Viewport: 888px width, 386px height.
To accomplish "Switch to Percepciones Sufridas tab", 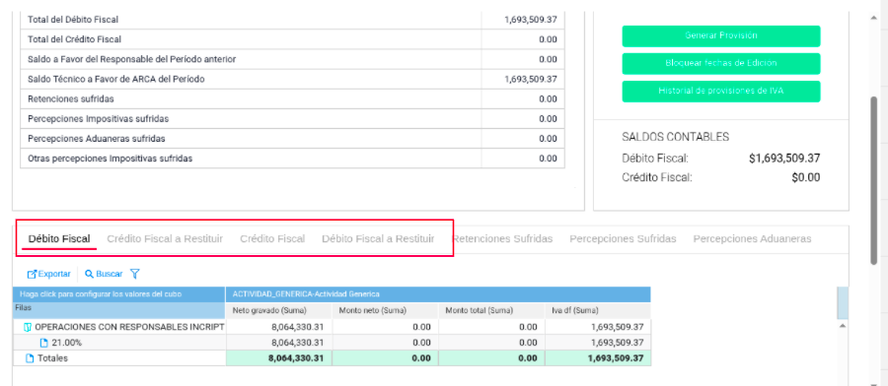I will coord(623,239).
